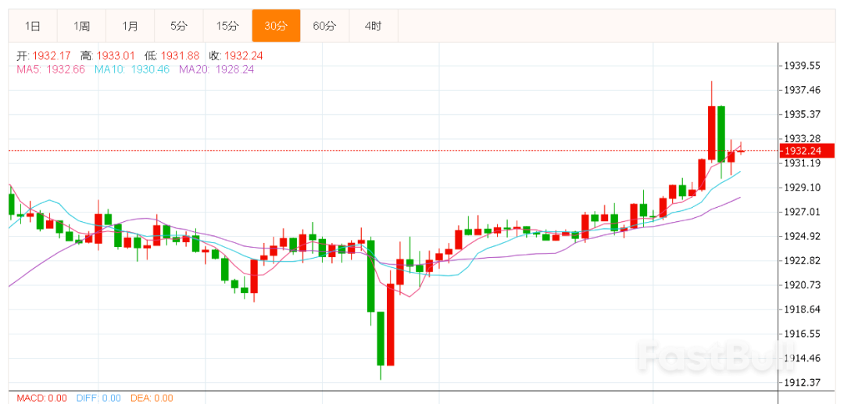The width and height of the screenshot is (844, 404).
Task: Click the high price 高: 1933.01
Action: click(109, 56)
